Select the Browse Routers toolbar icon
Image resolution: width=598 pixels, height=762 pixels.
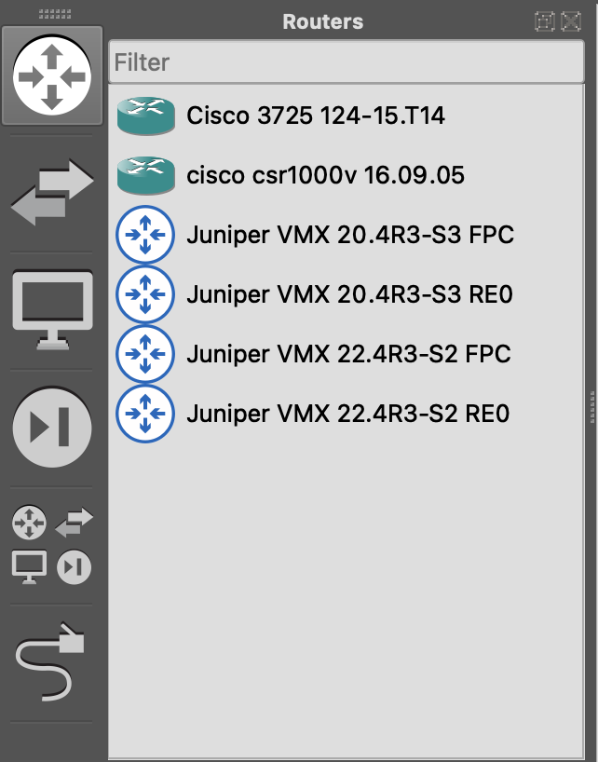52,76
